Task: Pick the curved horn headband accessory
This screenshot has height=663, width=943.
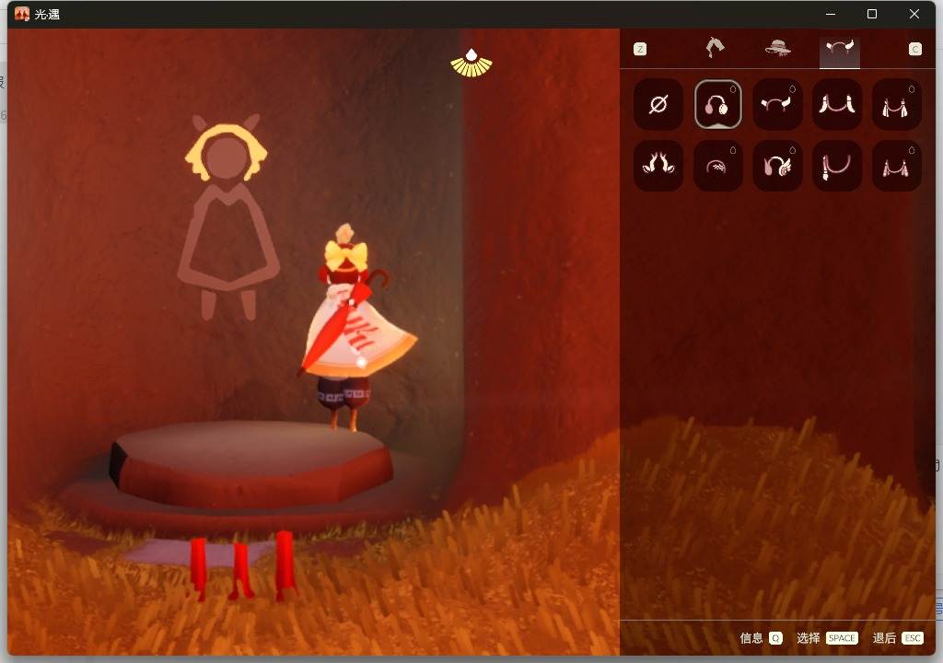Action: coord(777,104)
